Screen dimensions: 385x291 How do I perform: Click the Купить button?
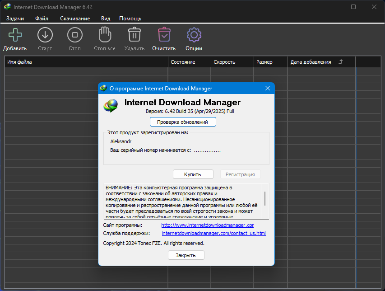193,174
